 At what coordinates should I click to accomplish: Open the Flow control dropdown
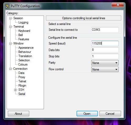(105, 69)
